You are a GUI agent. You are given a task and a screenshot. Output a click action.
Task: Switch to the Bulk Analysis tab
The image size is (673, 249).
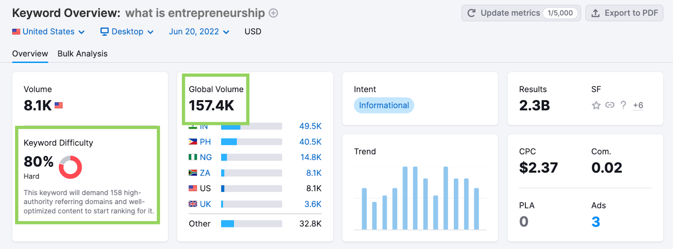82,54
